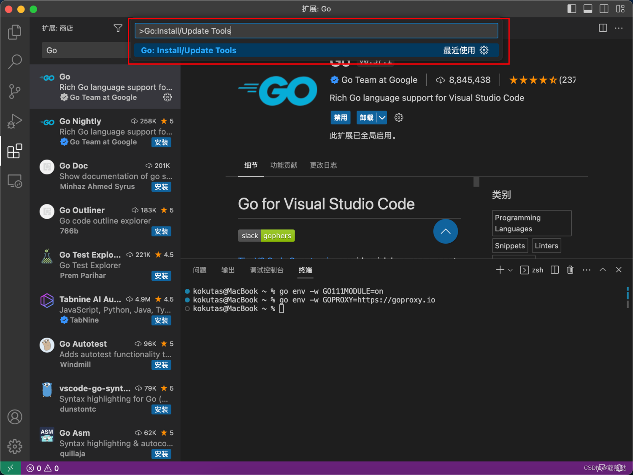This screenshot has height=475, width=633.
Task: Open terminal panel more actions
Action: click(x=587, y=270)
